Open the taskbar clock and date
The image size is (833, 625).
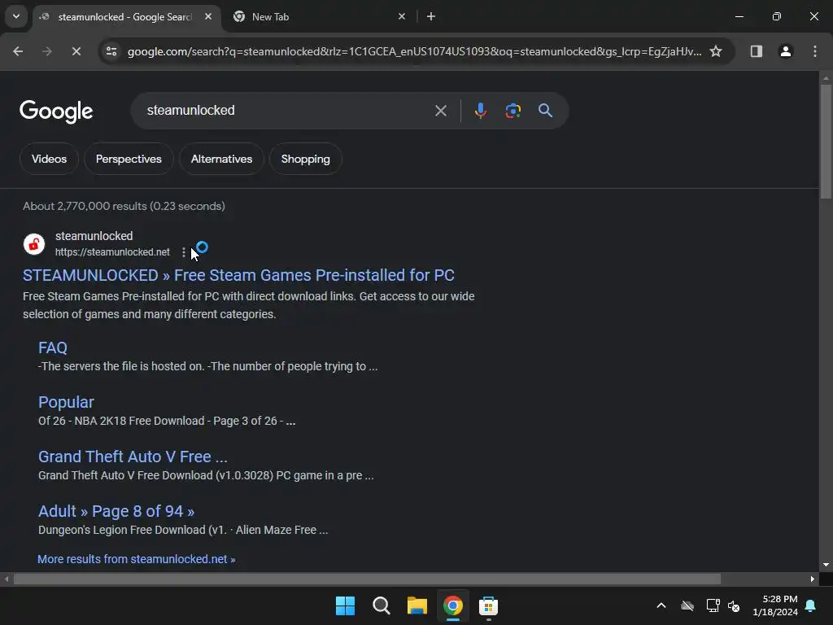(775, 605)
